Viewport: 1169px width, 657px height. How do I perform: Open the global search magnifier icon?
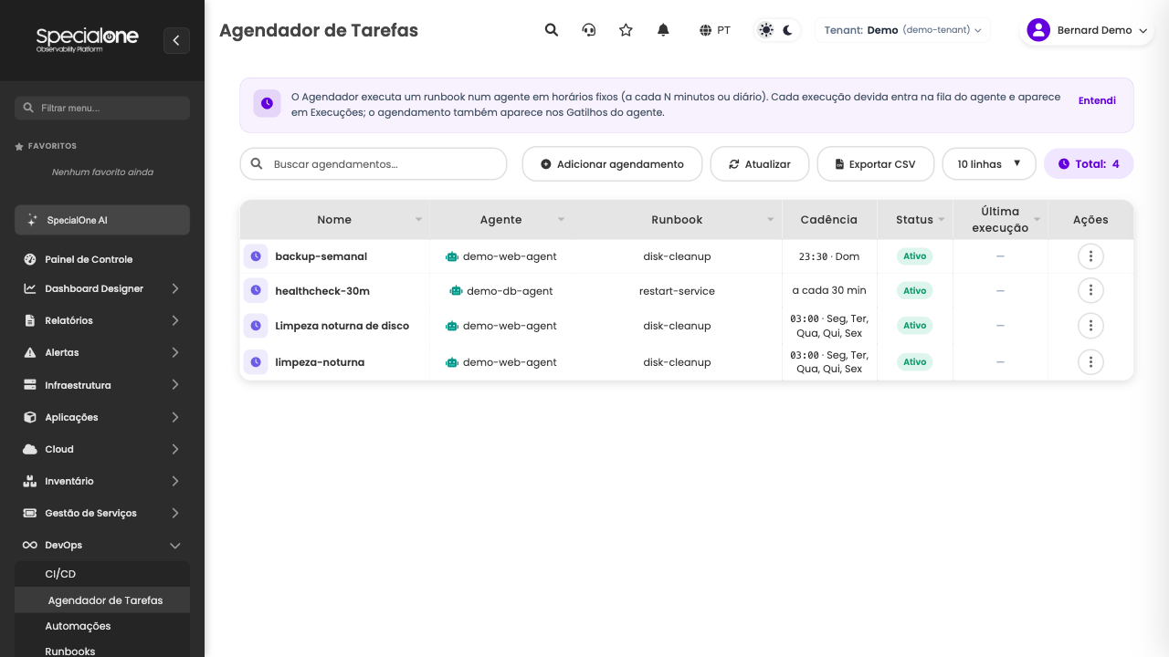pos(552,30)
